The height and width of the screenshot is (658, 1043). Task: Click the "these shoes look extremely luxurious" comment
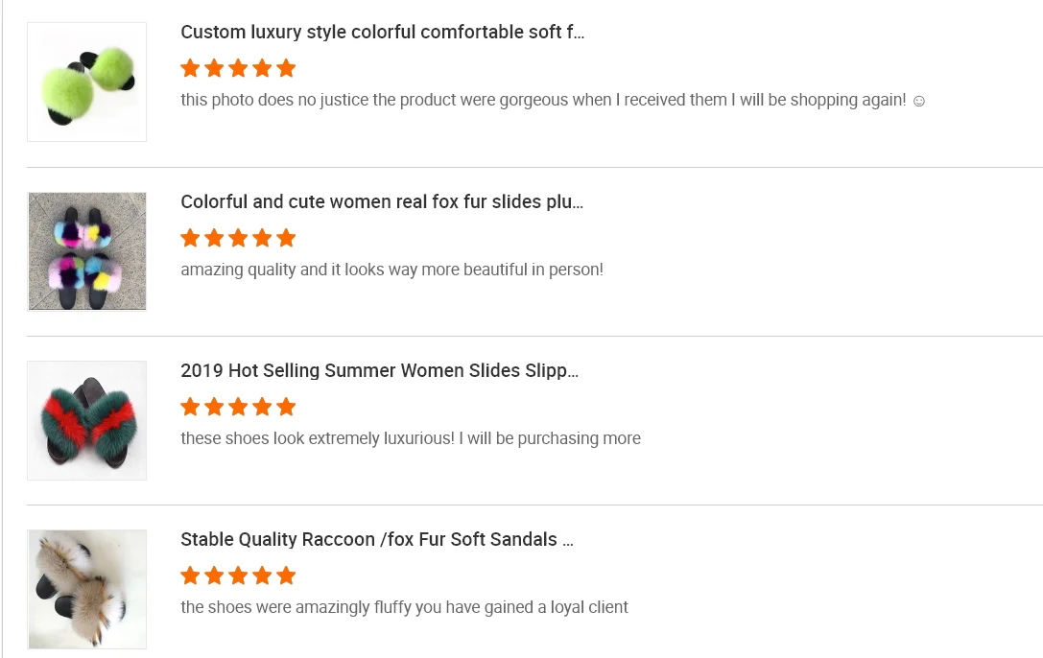tap(410, 438)
